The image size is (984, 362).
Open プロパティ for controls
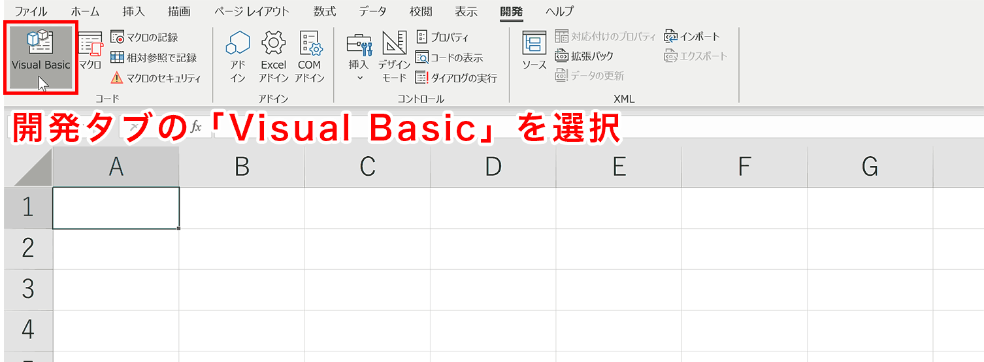[442, 37]
